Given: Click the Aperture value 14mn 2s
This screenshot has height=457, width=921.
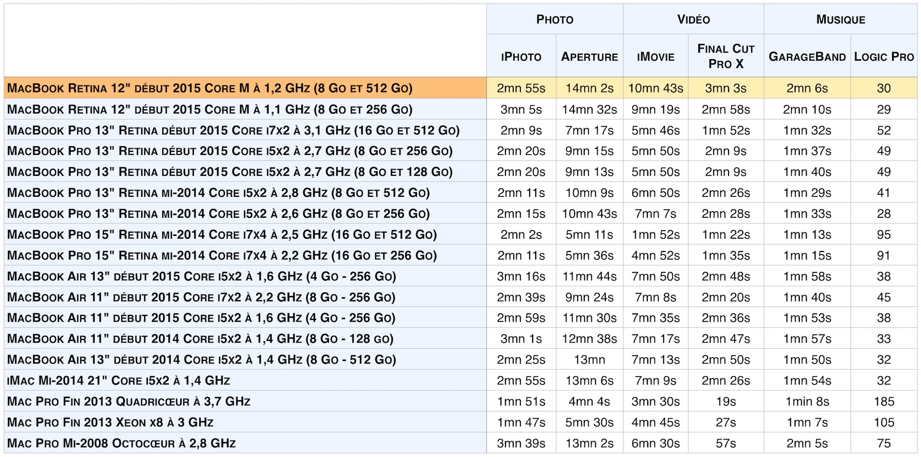Looking at the screenshot, I should (x=589, y=88).
